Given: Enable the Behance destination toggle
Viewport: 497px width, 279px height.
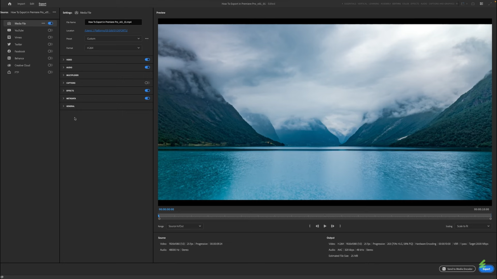Looking at the screenshot, I should point(50,58).
